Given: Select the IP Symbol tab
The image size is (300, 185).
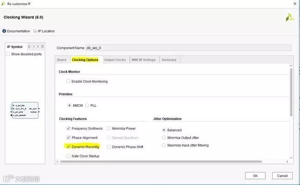Looking at the screenshot, I should pyautogui.click(x=15, y=47).
